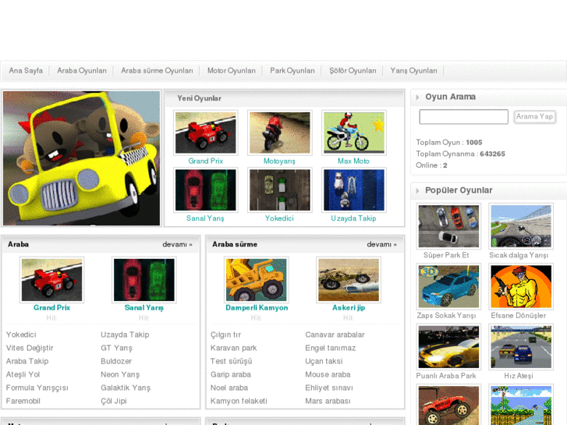567x425 pixels.
Task: Click devamı link in Araba sürme section
Action: (x=382, y=245)
